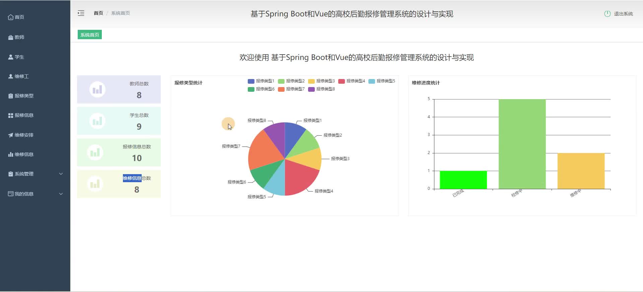Viewport: 643px width, 292px height.
Task: Click the 维修进度统计 chart title
Action: pyautogui.click(x=426, y=83)
